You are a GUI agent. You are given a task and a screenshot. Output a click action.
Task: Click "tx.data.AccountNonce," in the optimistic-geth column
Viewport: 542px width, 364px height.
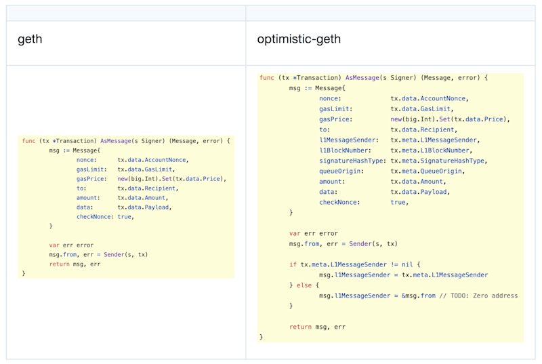(430, 98)
